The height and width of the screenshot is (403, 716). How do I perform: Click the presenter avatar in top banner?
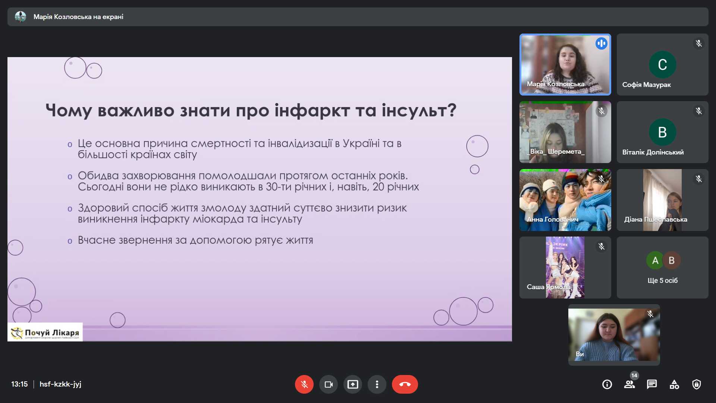(x=21, y=17)
